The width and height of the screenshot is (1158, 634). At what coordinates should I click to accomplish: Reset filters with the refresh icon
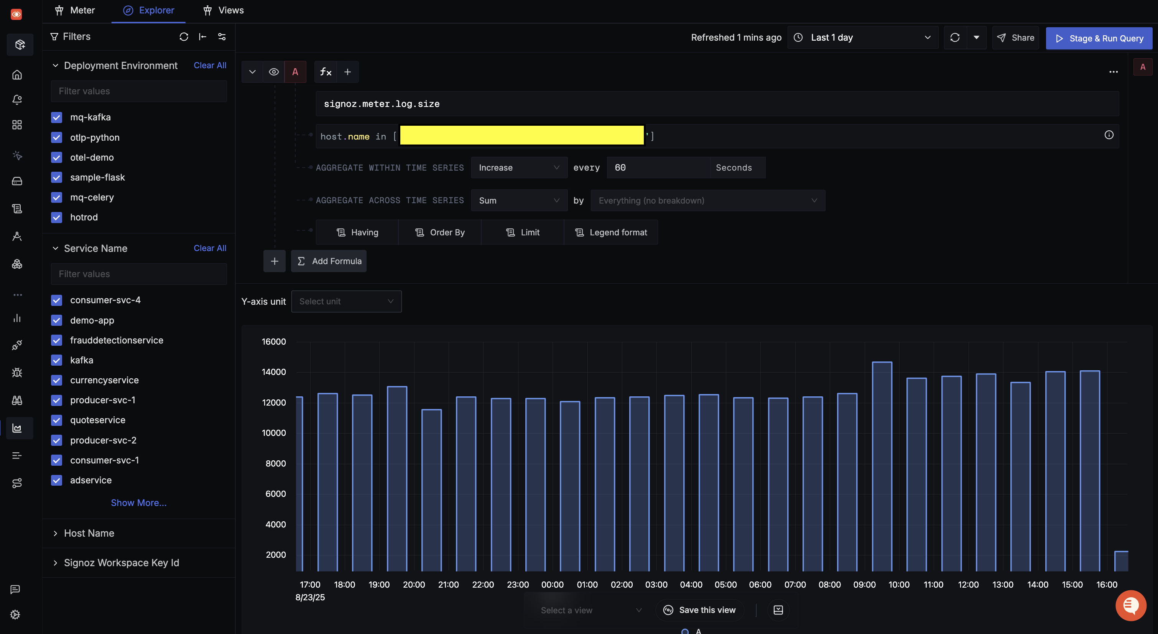point(183,37)
